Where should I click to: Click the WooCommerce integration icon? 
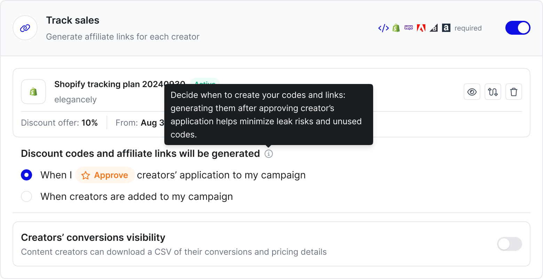pos(409,27)
